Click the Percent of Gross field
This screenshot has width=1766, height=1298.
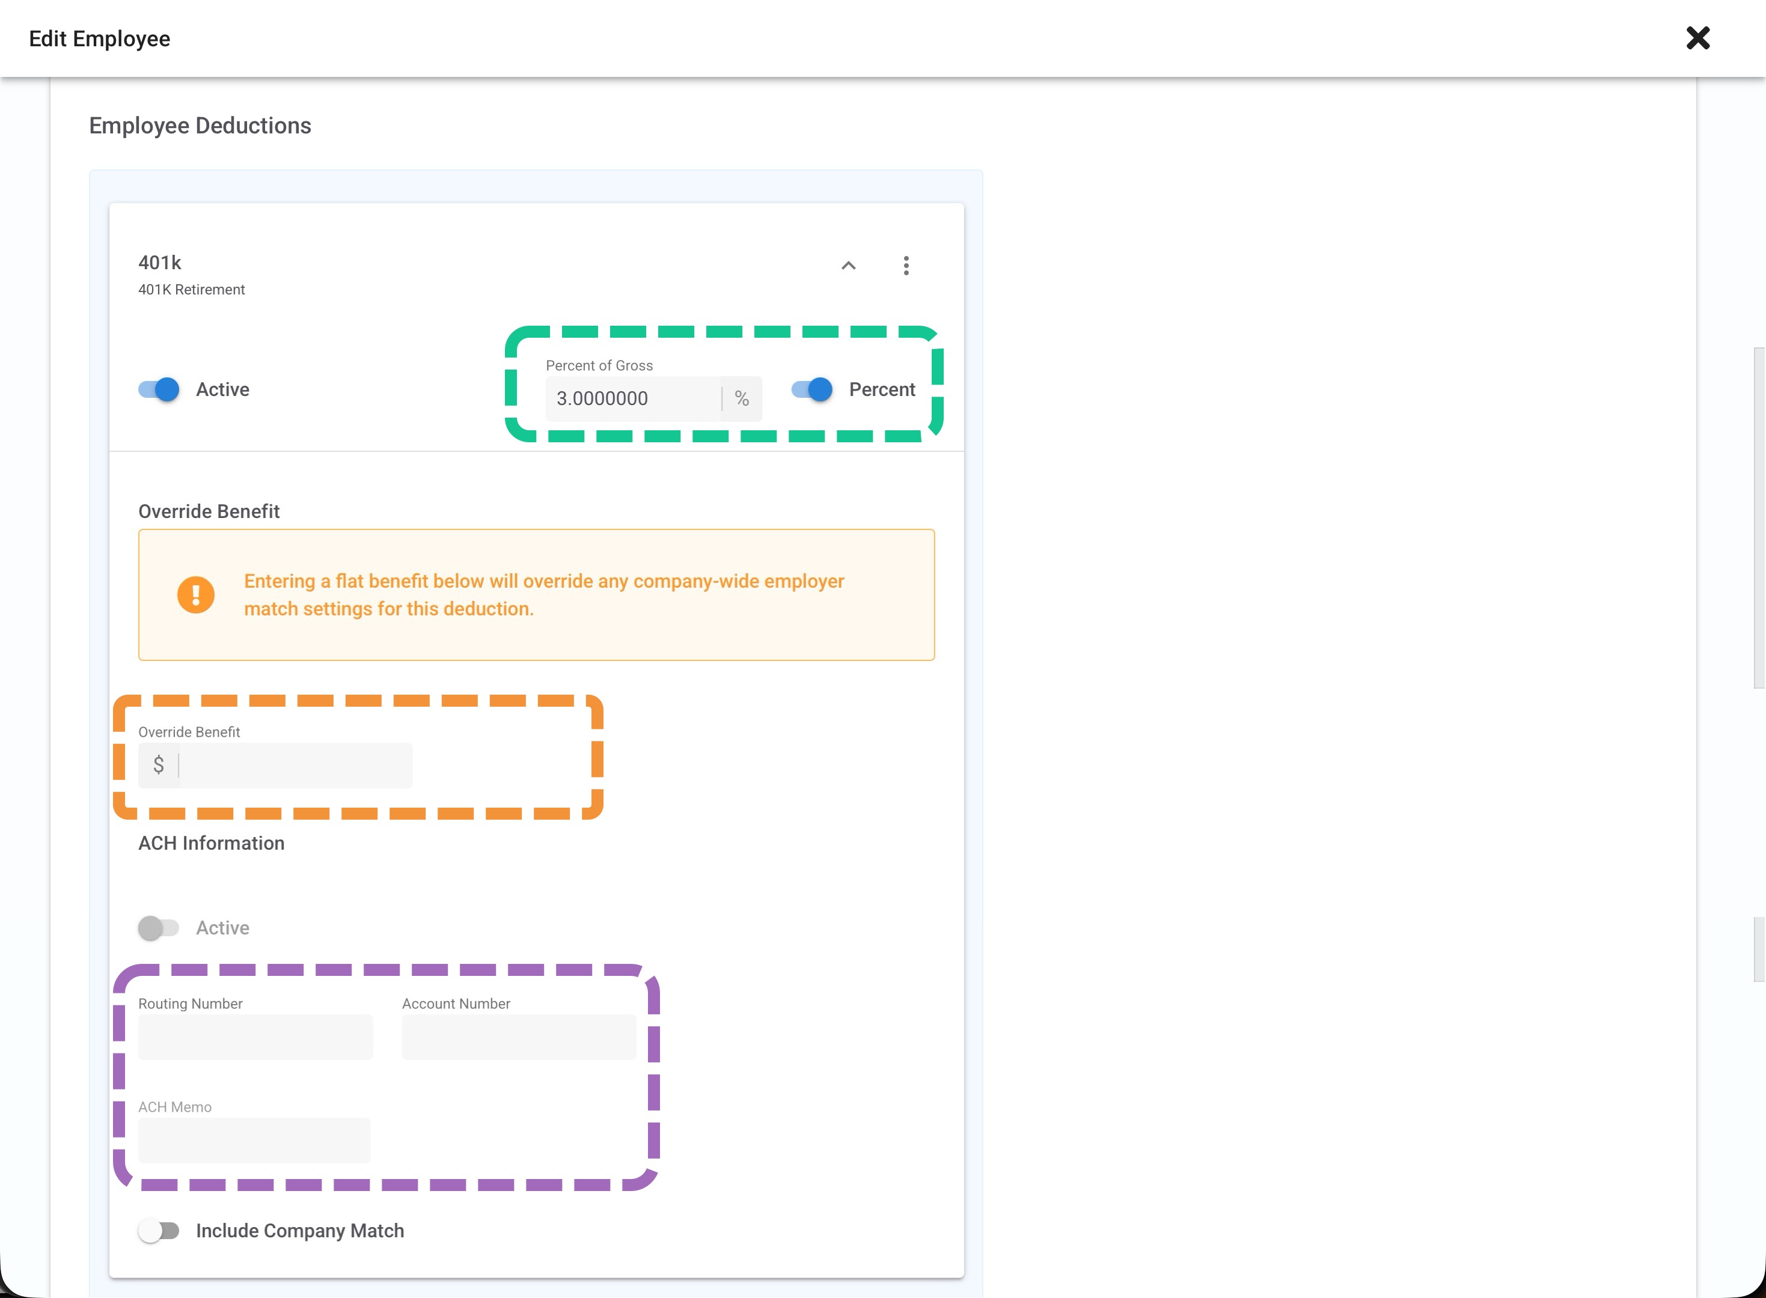point(633,399)
